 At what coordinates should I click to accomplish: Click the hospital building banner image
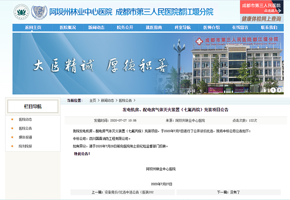148,64
